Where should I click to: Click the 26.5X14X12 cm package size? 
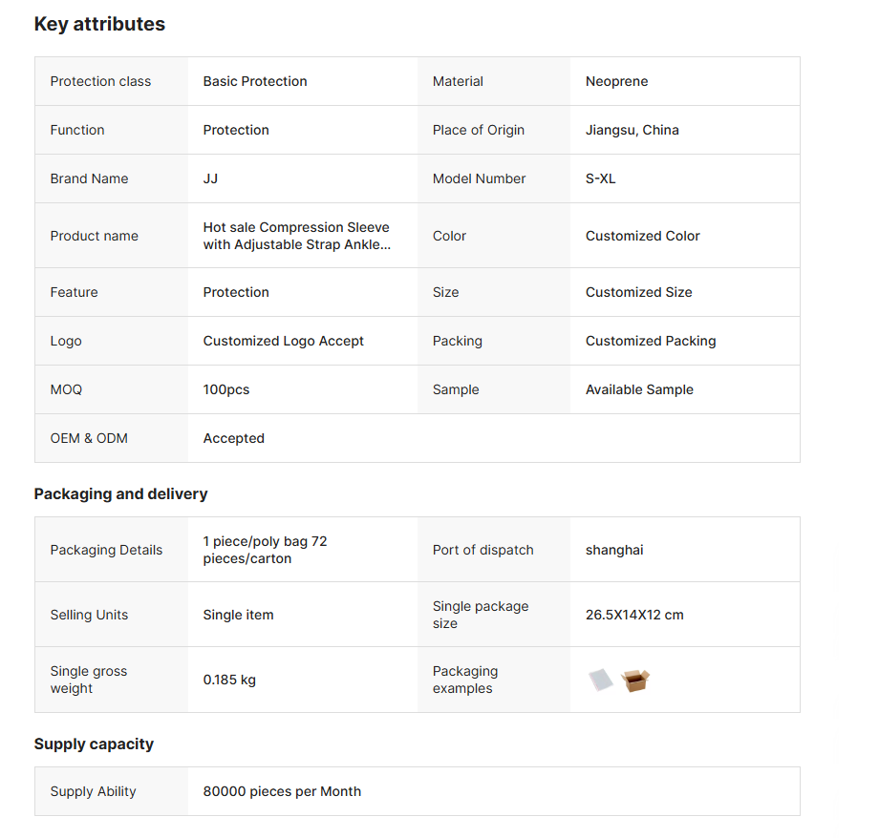point(634,615)
